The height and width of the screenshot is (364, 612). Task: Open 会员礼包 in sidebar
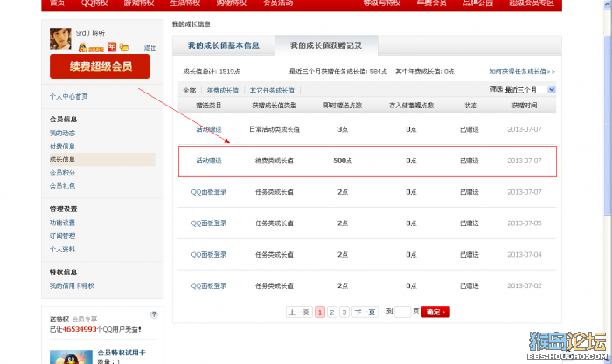pyautogui.click(x=62, y=186)
